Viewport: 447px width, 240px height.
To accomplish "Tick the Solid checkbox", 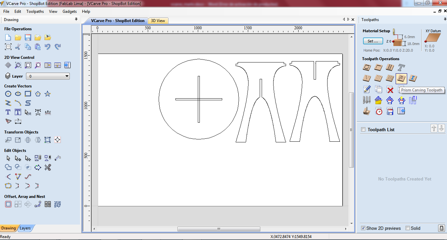I will coord(408,228).
